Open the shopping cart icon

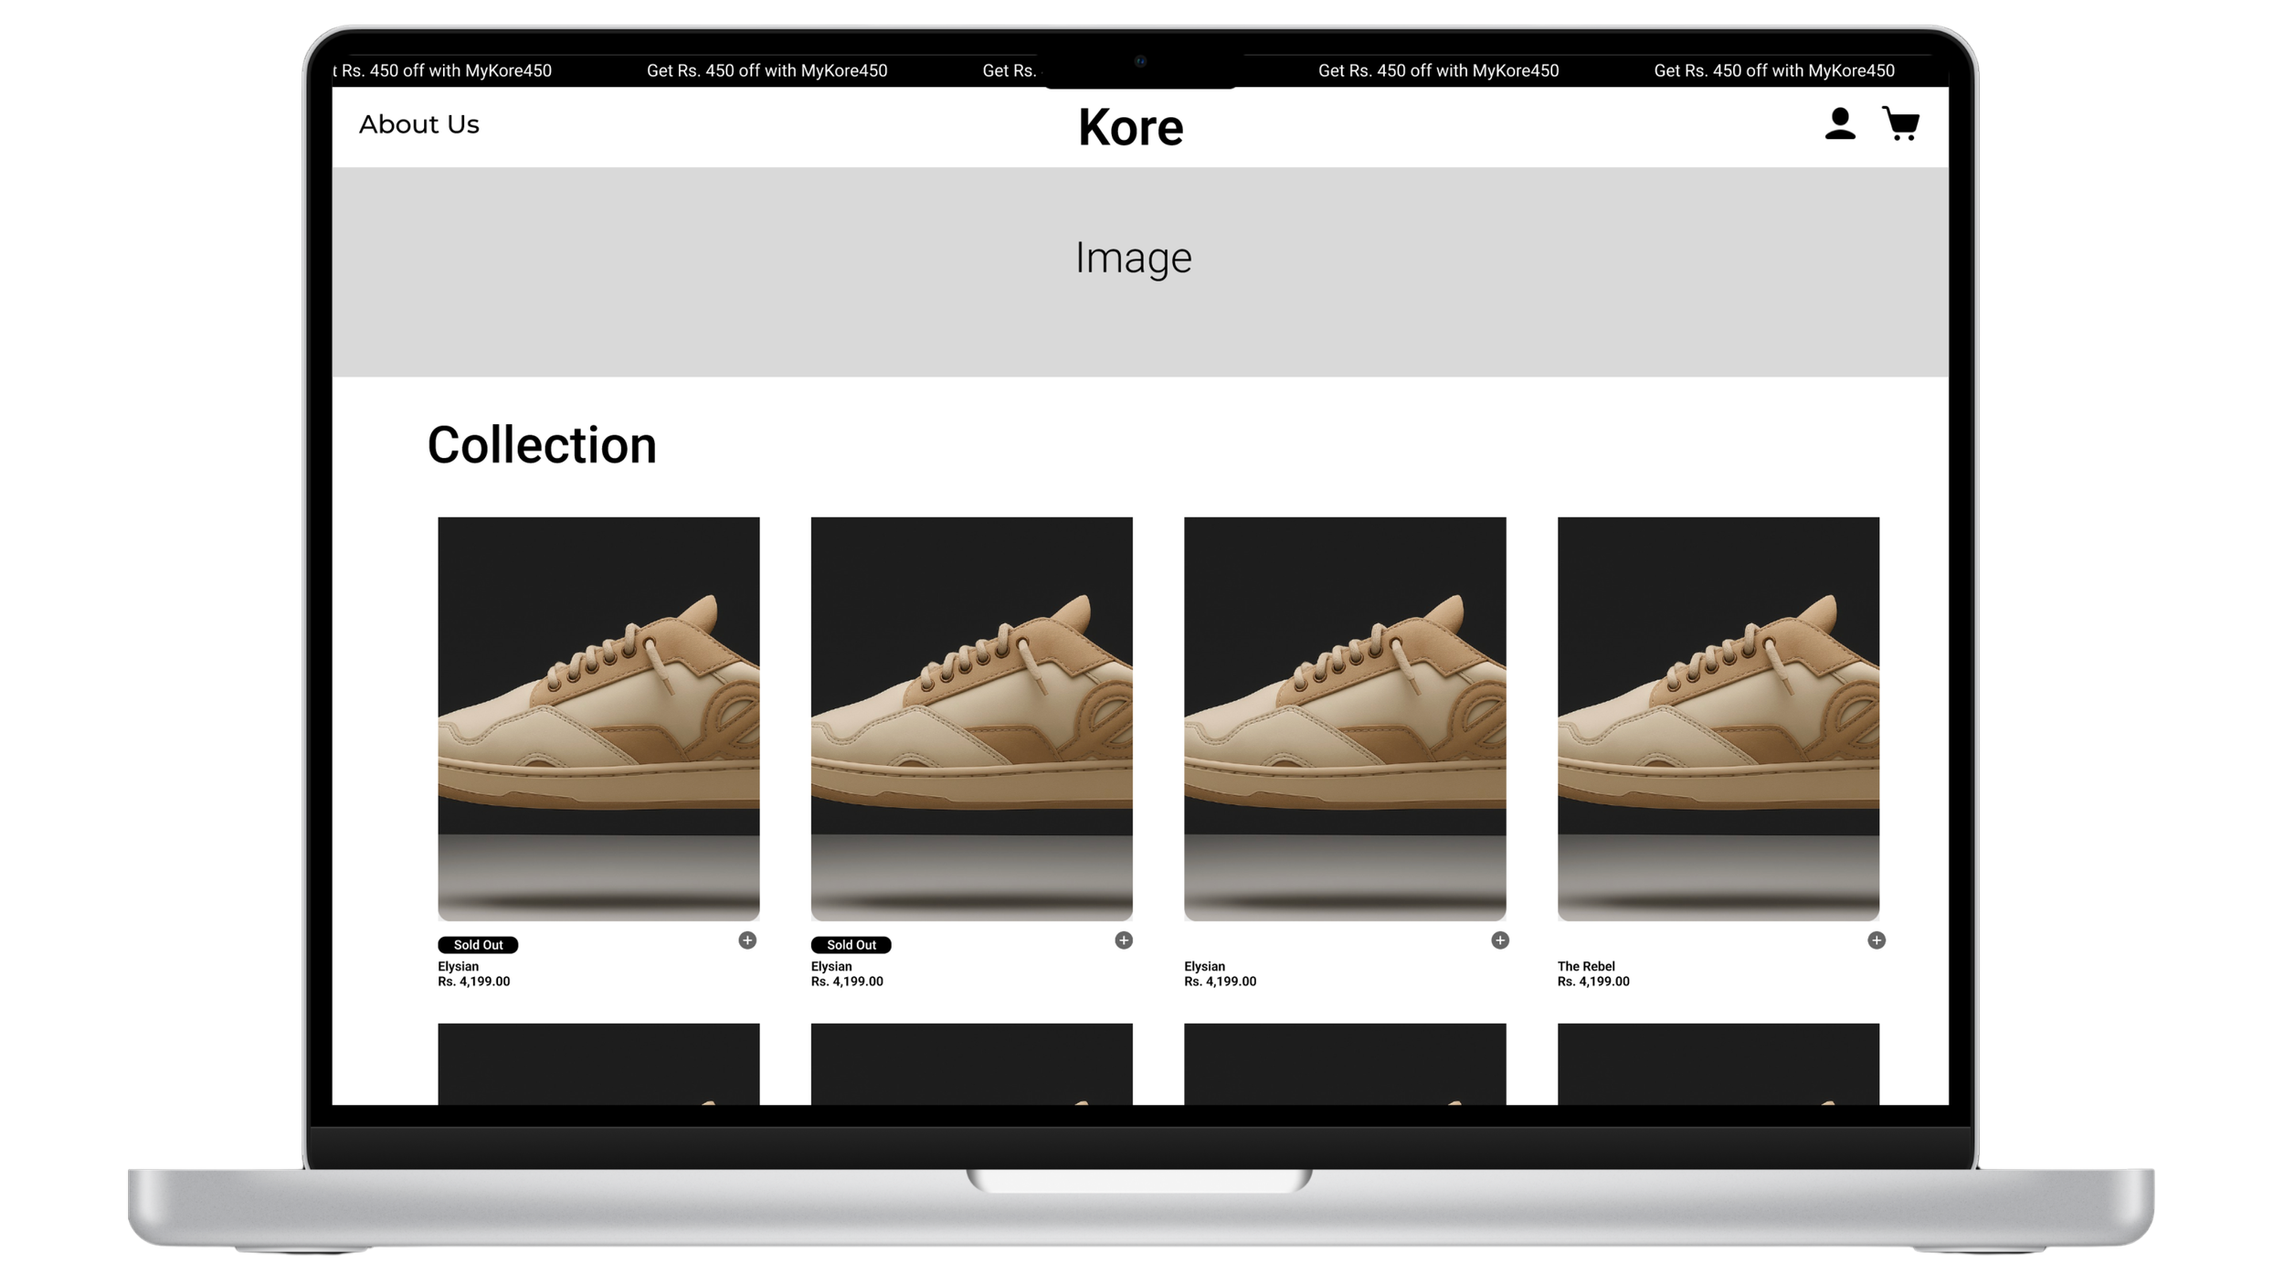1900,123
